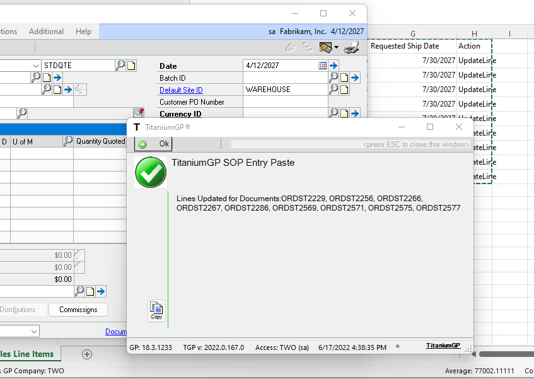This screenshot has height=379, width=534.
Task: Click blue expansion arrow beside Currency ID
Action: pos(355,113)
